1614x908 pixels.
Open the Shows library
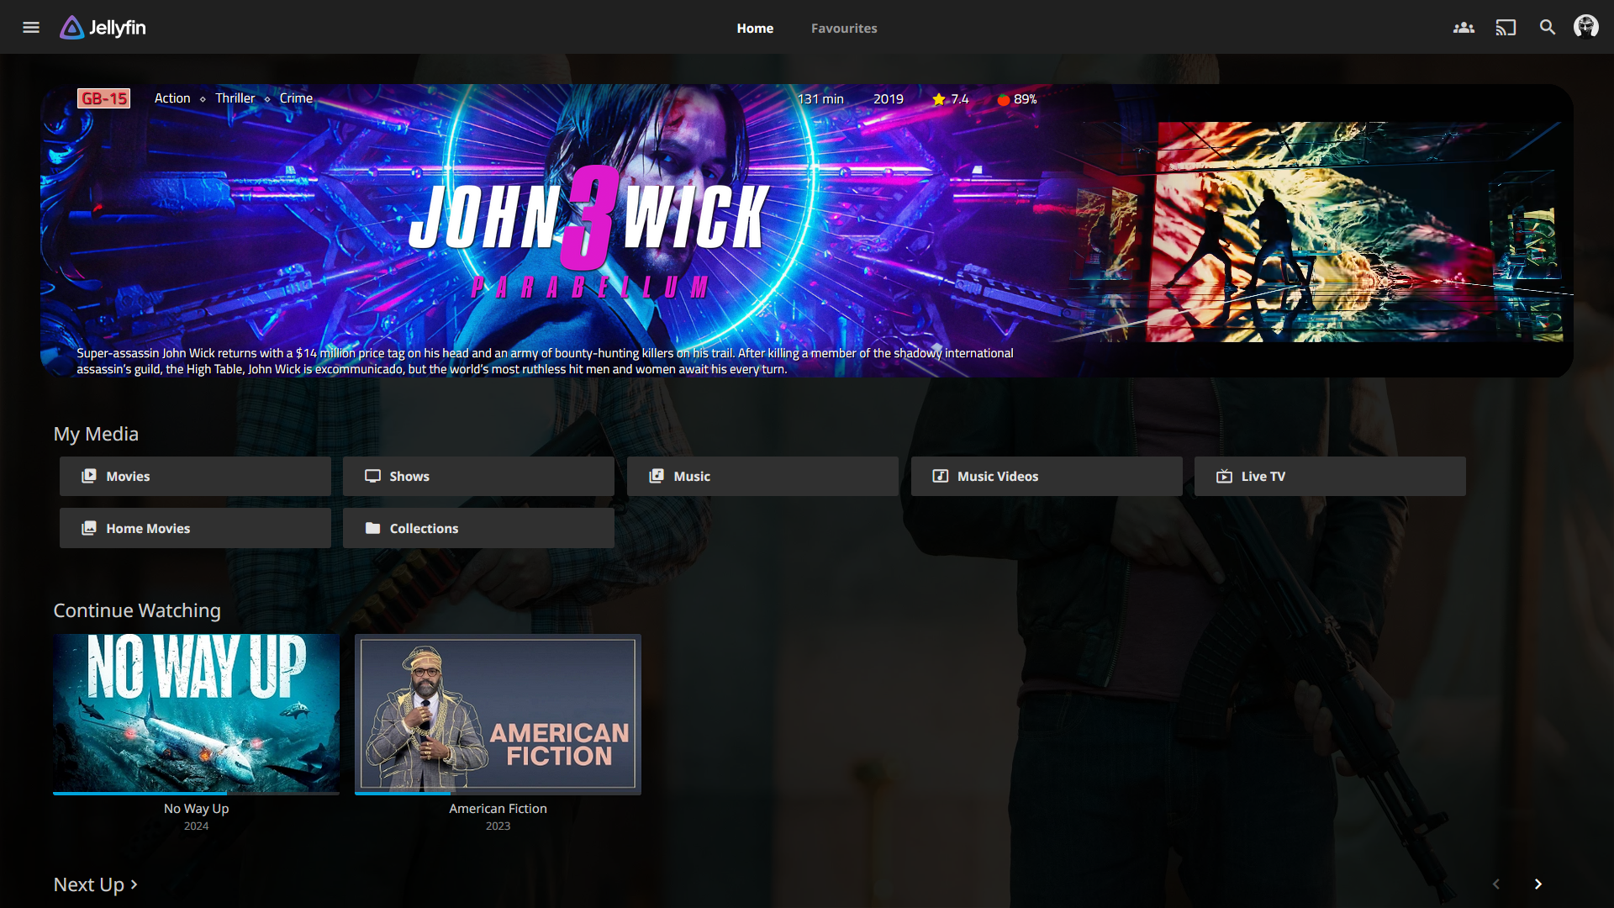(478, 477)
